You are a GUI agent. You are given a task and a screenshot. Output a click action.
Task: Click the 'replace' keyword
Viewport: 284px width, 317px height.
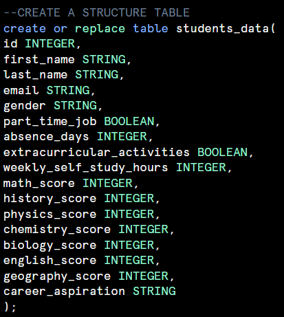pos(100,29)
